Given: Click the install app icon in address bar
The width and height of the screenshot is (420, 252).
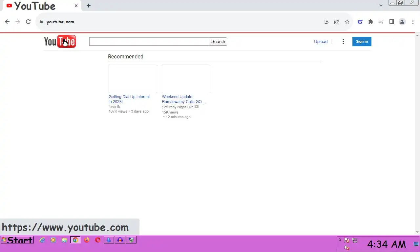Looking at the screenshot, I should (x=326, y=22).
